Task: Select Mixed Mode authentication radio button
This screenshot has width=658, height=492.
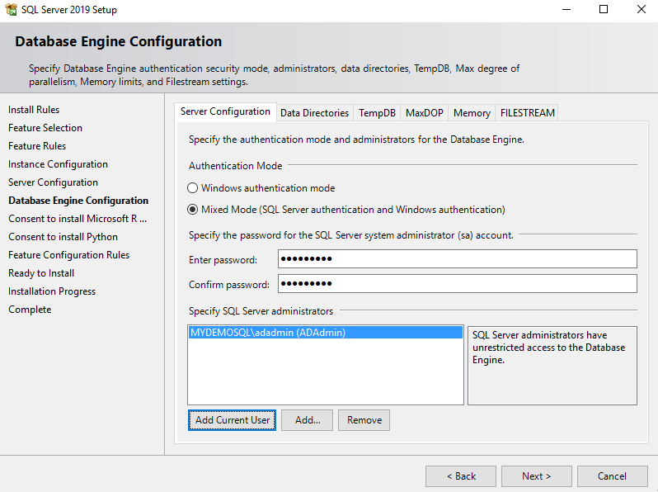Action: point(193,210)
